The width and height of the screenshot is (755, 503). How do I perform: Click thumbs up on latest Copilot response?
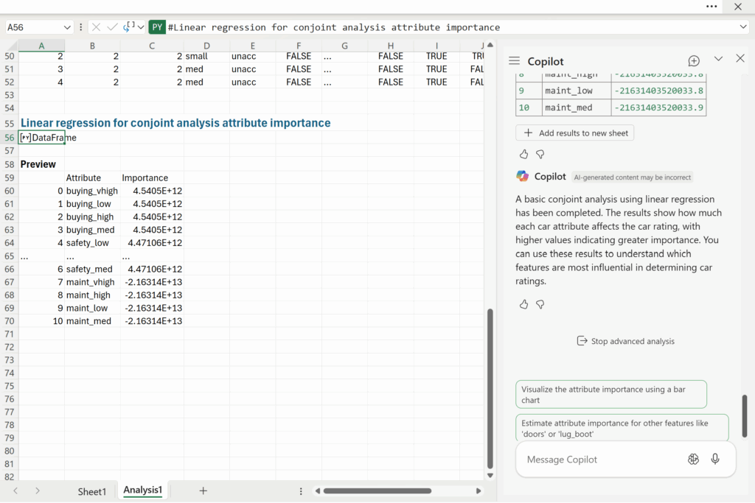523,304
